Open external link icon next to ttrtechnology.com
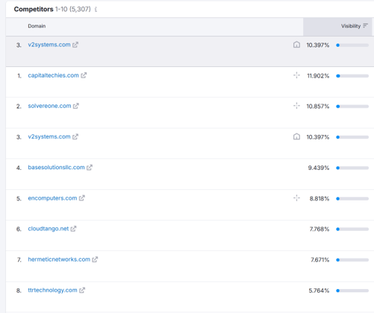This screenshot has width=374, height=313. [x=82, y=290]
